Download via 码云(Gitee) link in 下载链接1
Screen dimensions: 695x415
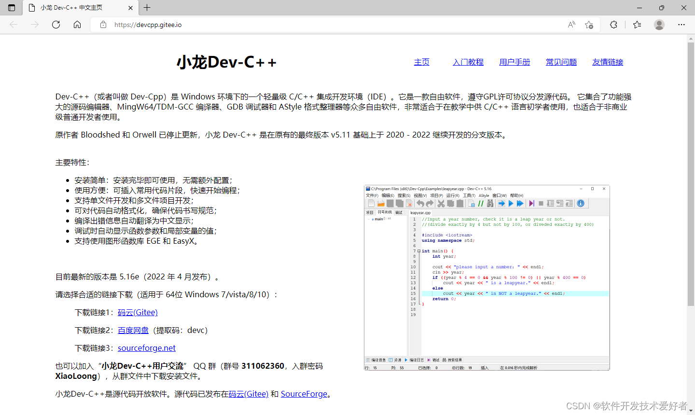tap(138, 313)
